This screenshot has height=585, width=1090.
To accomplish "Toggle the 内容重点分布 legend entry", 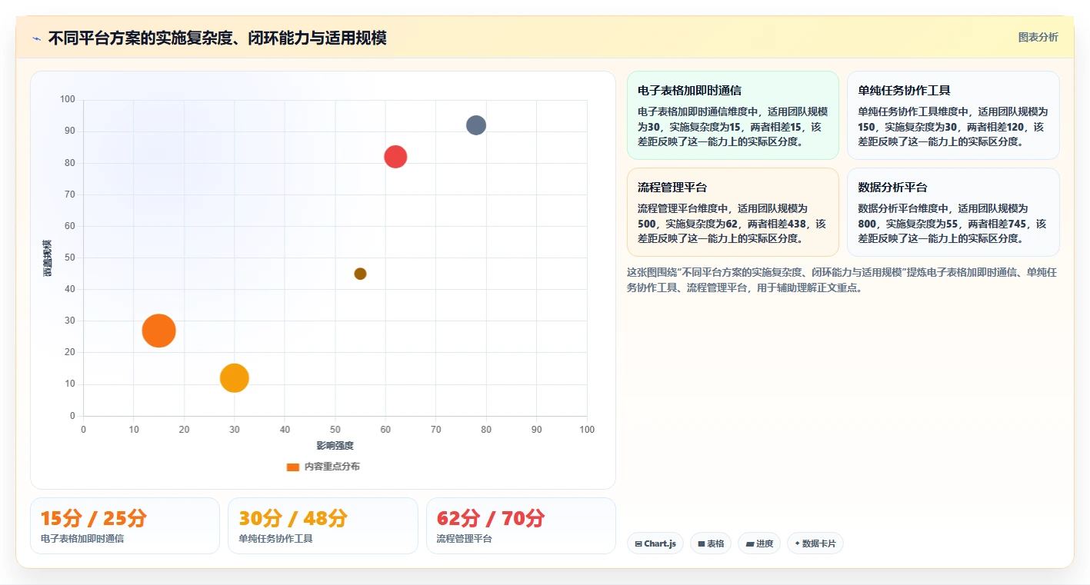I will (x=323, y=467).
